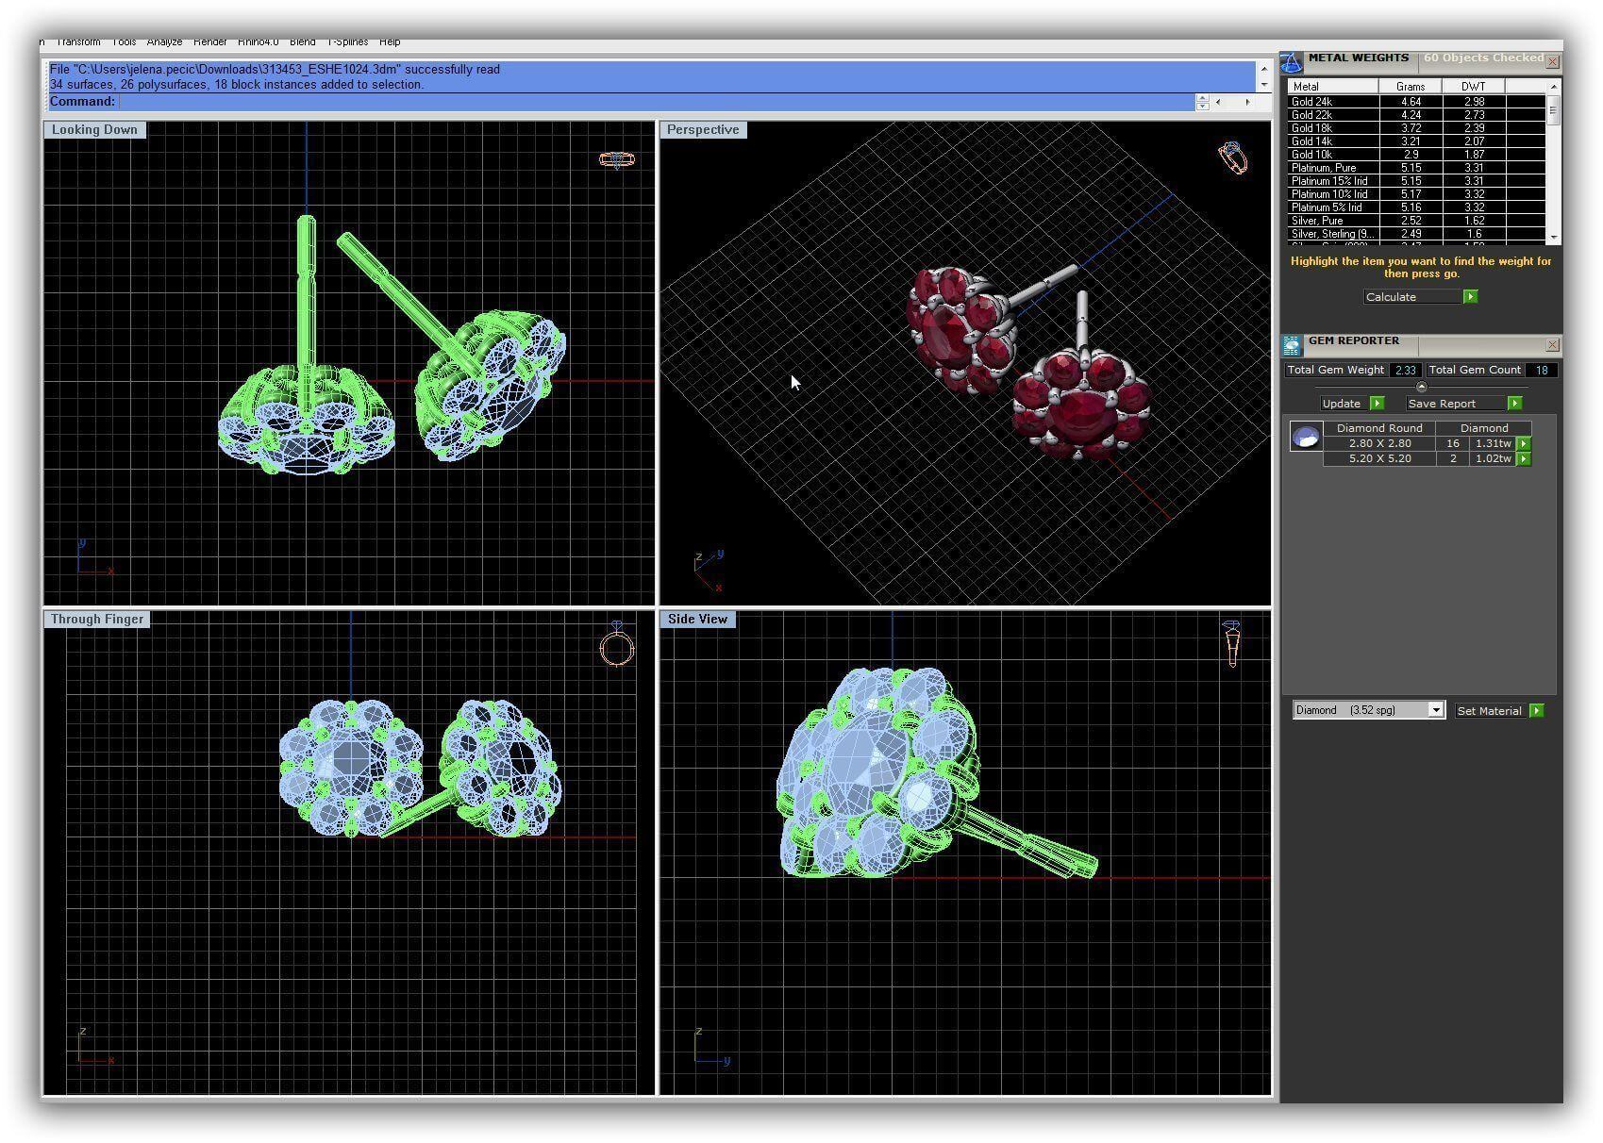Click Metal Weights list scroll up arrow
The image size is (1603, 1143).
(x=1553, y=86)
